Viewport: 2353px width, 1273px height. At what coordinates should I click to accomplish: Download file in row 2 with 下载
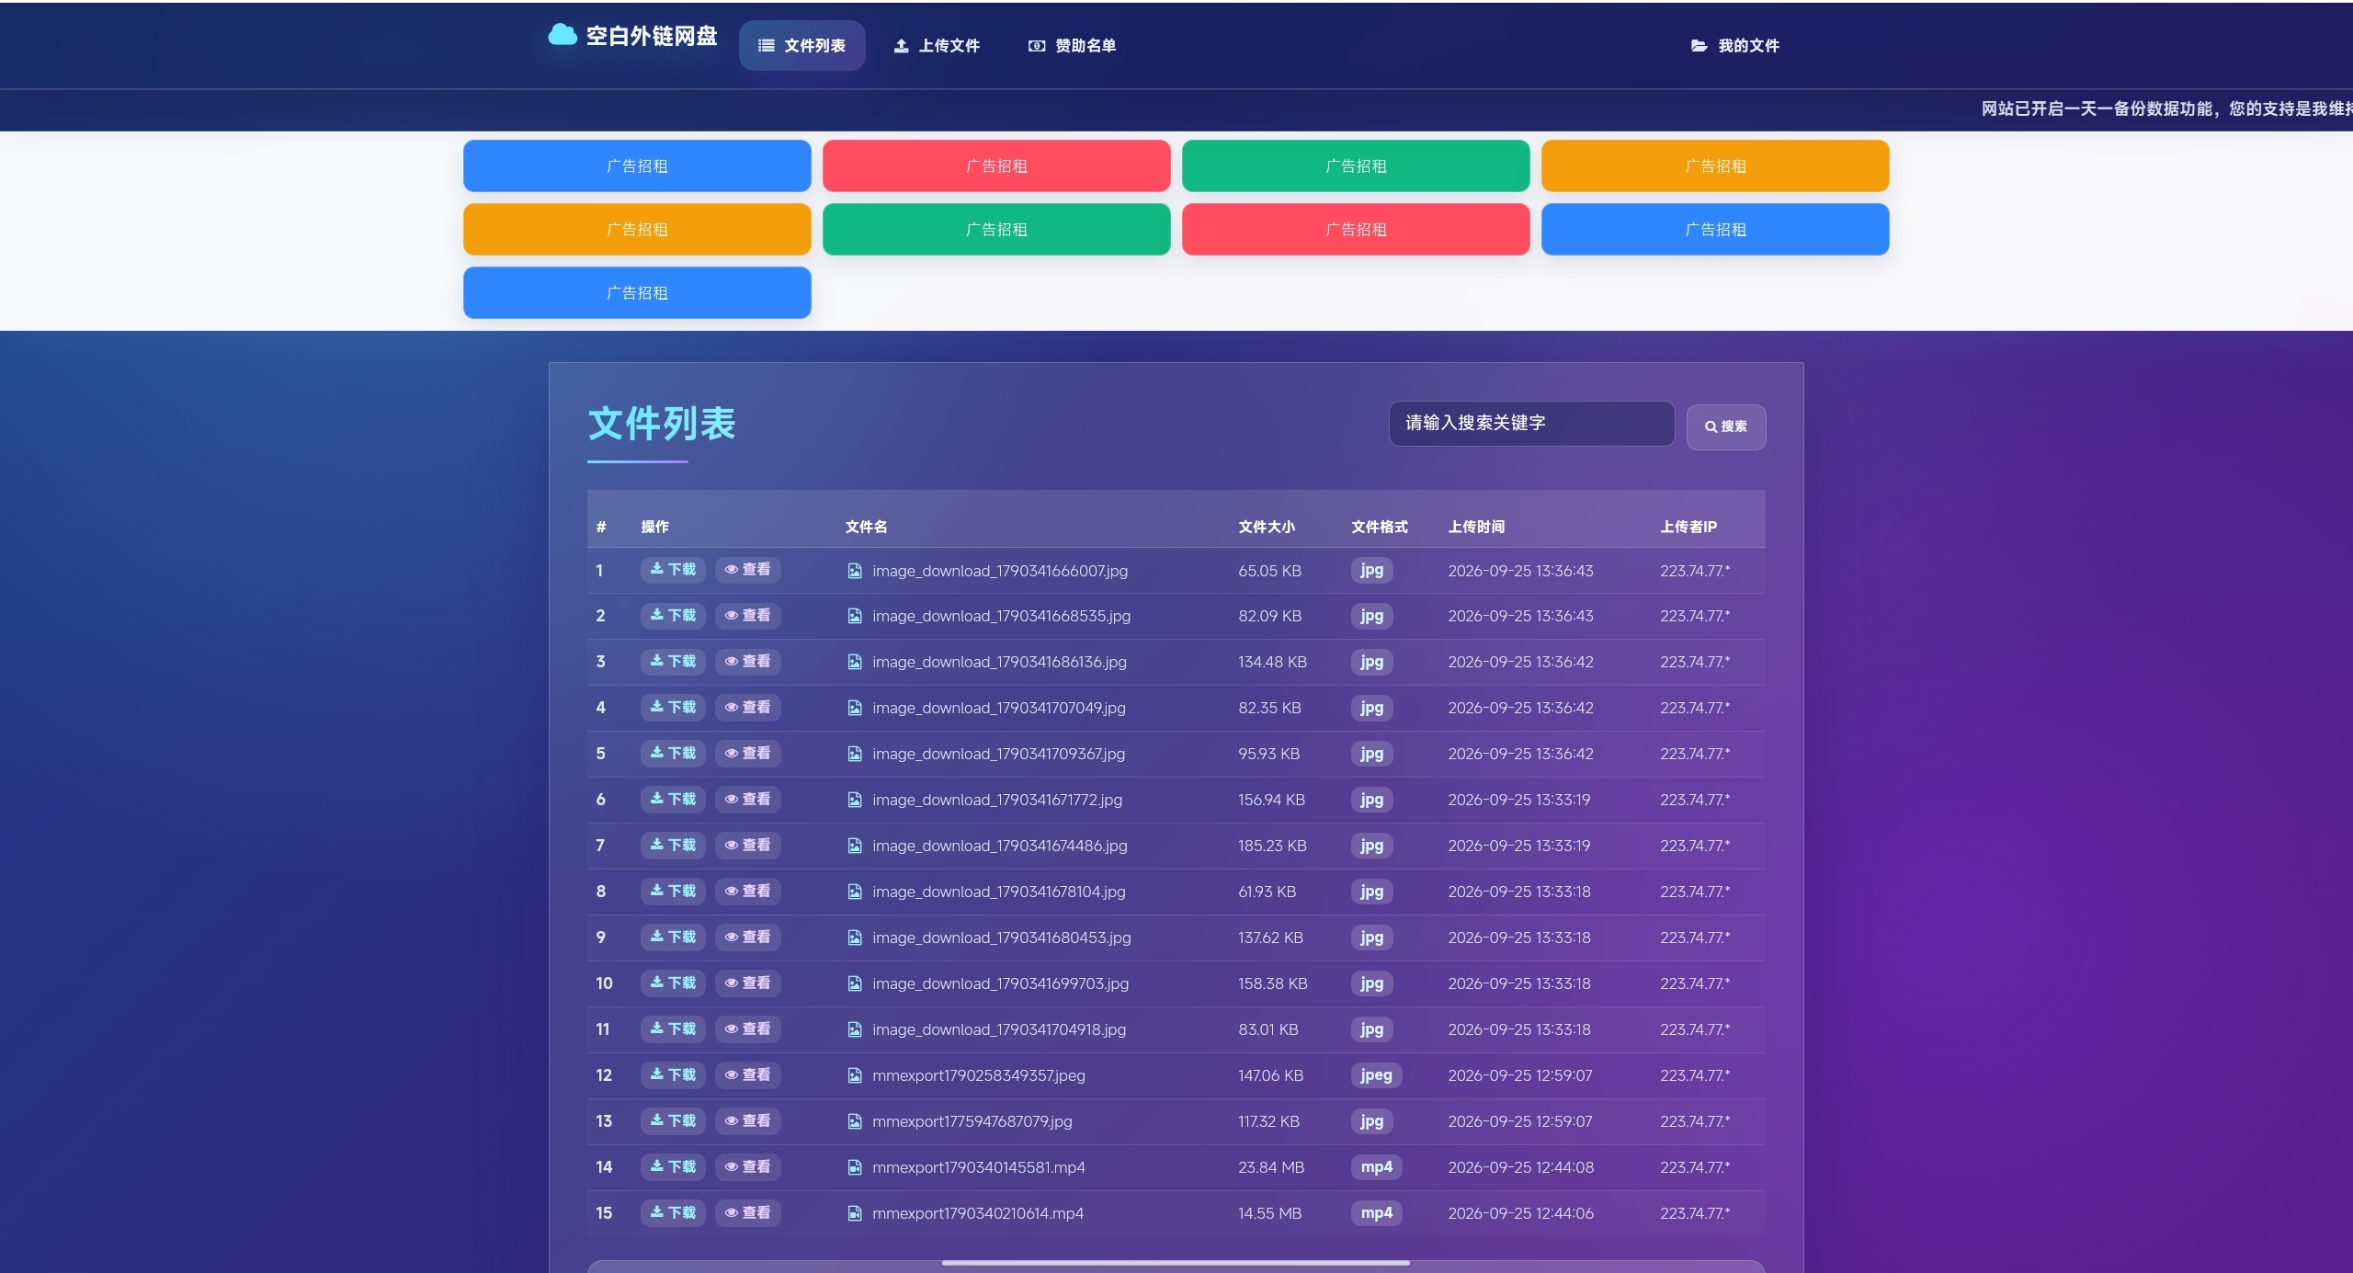coord(673,615)
